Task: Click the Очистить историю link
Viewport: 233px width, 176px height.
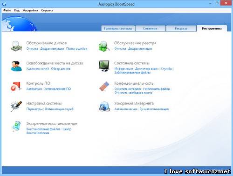Action: coord(128,89)
